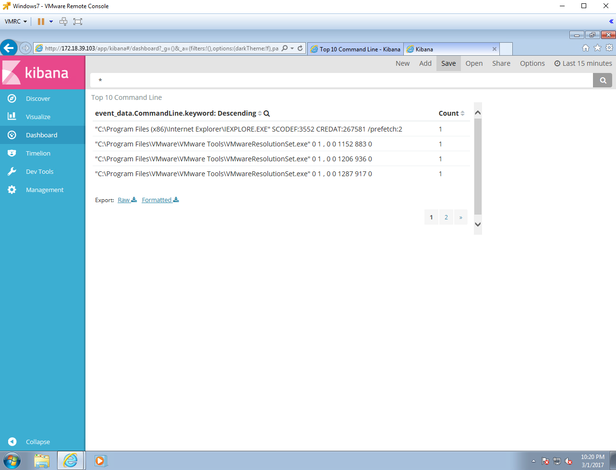Run search with the magnifier button
Screen dimensions: 616x470
point(603,80)
